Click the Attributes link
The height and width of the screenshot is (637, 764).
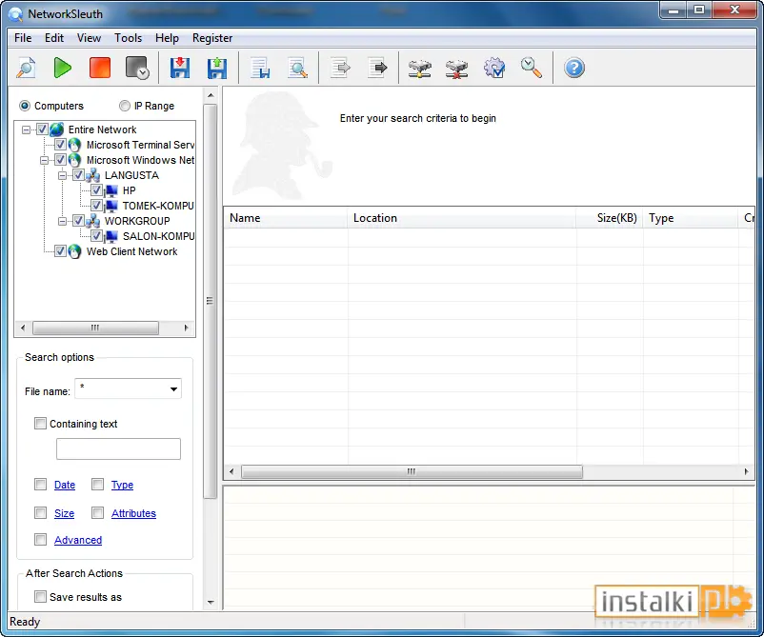[x=133, y=513]
